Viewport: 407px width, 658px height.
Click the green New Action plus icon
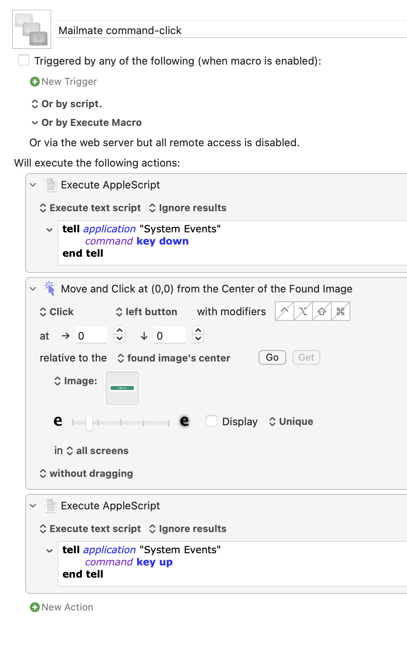point(35,607)
